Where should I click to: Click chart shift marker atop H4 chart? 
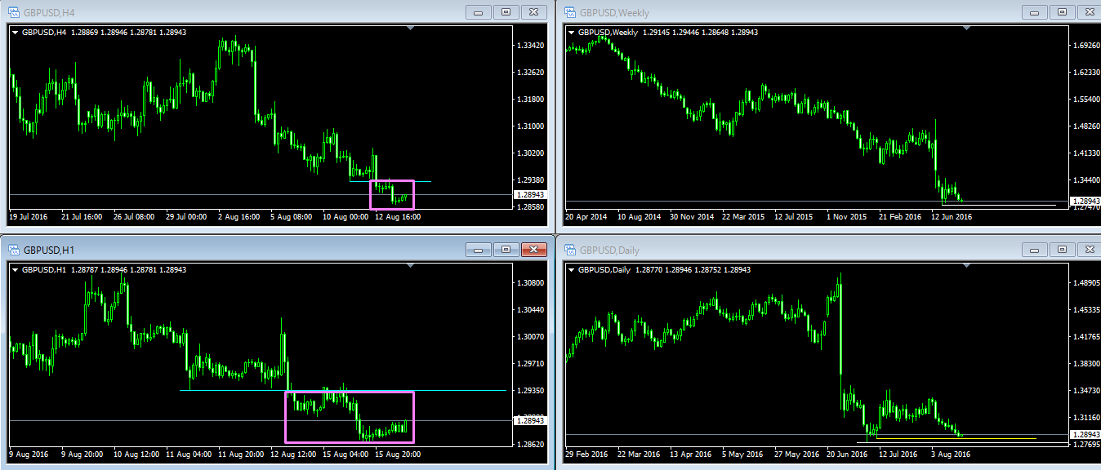pyautogui.click(x=411, y=29)
